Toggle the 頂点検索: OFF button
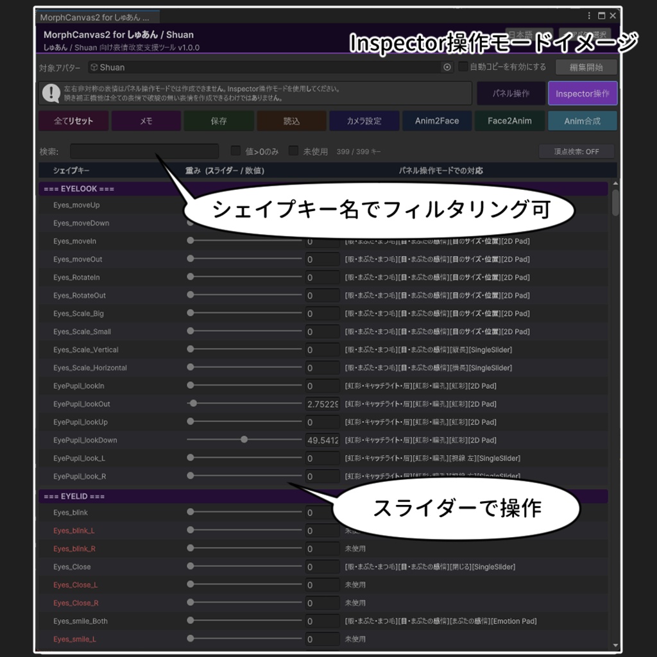 pos(576,151)
